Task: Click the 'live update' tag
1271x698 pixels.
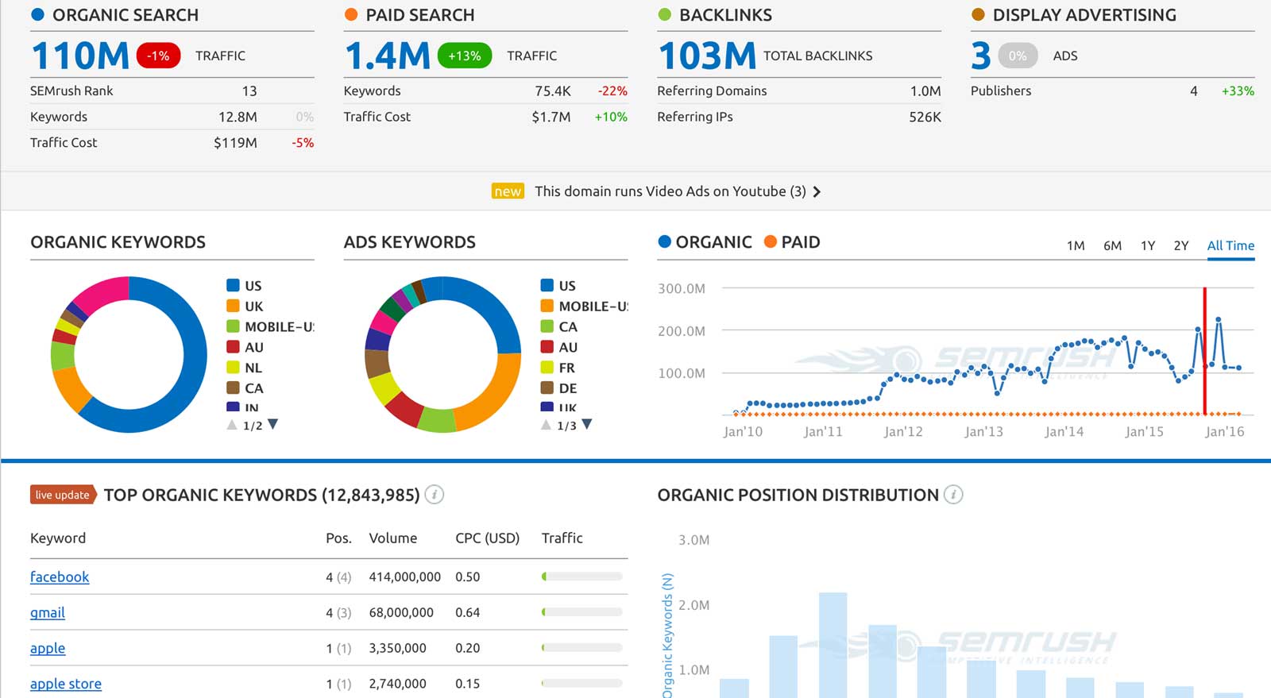Action: click(x=63, y=495)
